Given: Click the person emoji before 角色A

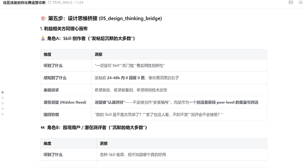Looking at the screenshot, I should [x=43, y=38].
